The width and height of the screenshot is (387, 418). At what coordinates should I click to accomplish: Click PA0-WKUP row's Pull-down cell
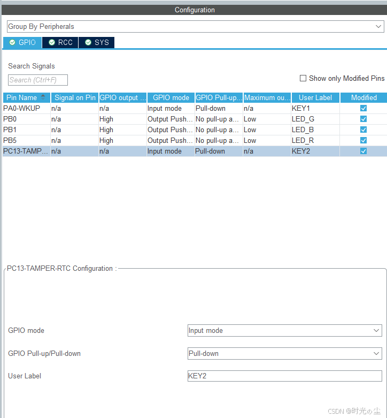[219, 108]
